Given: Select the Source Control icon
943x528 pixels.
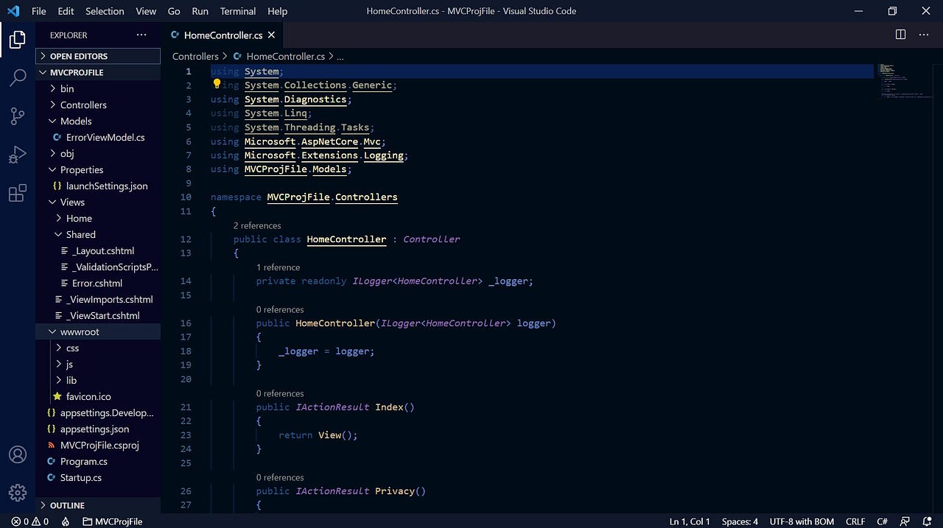Looking at the screenshot, I should coord(18,116).
